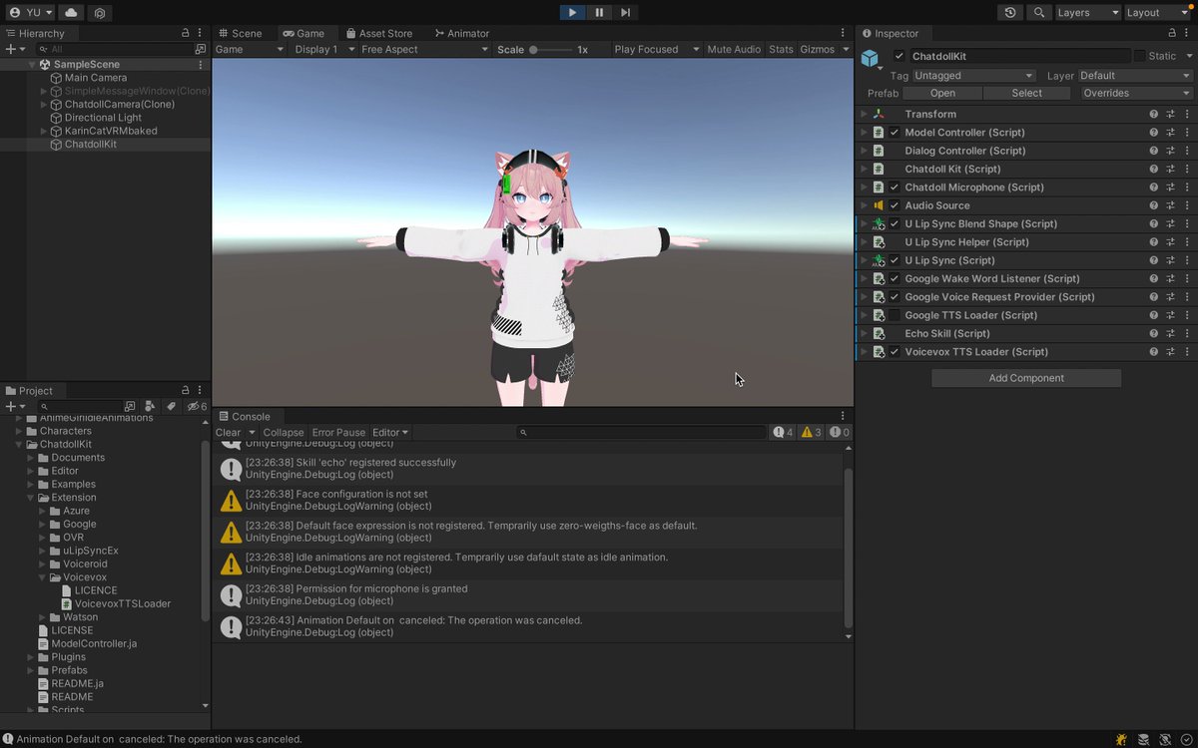Disable the Voicevox TTS Loader checkbox

(895, 352)
